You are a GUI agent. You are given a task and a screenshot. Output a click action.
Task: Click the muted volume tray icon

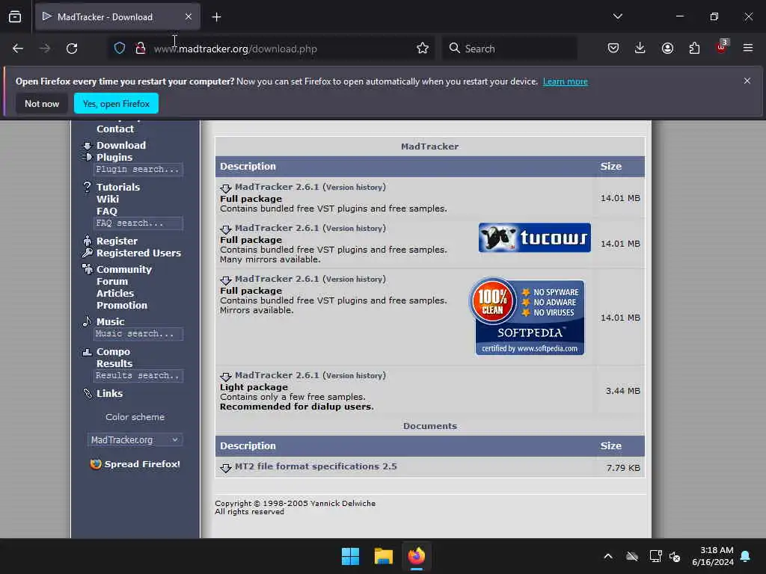675,556
